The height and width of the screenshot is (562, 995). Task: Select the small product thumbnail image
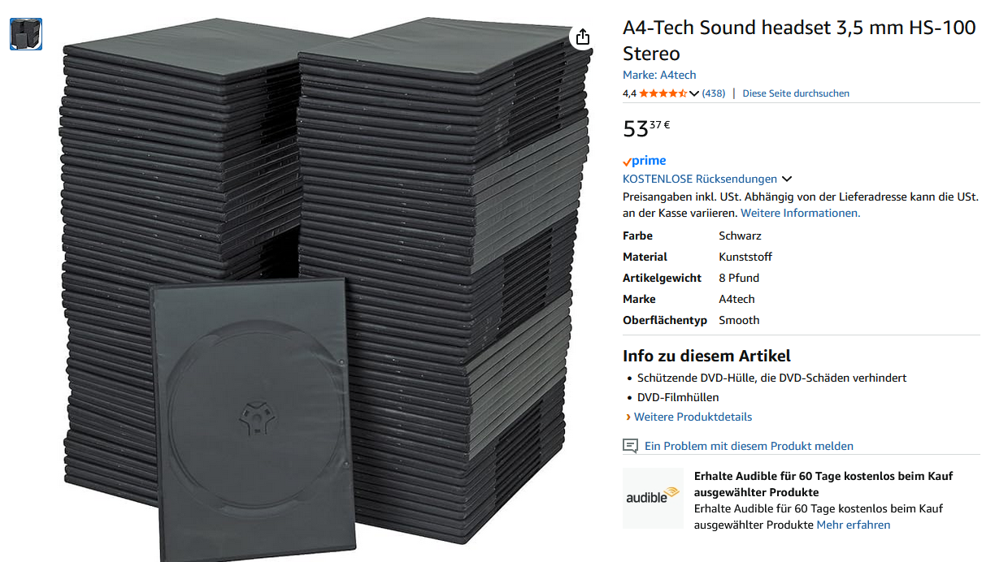pos(26,34)
